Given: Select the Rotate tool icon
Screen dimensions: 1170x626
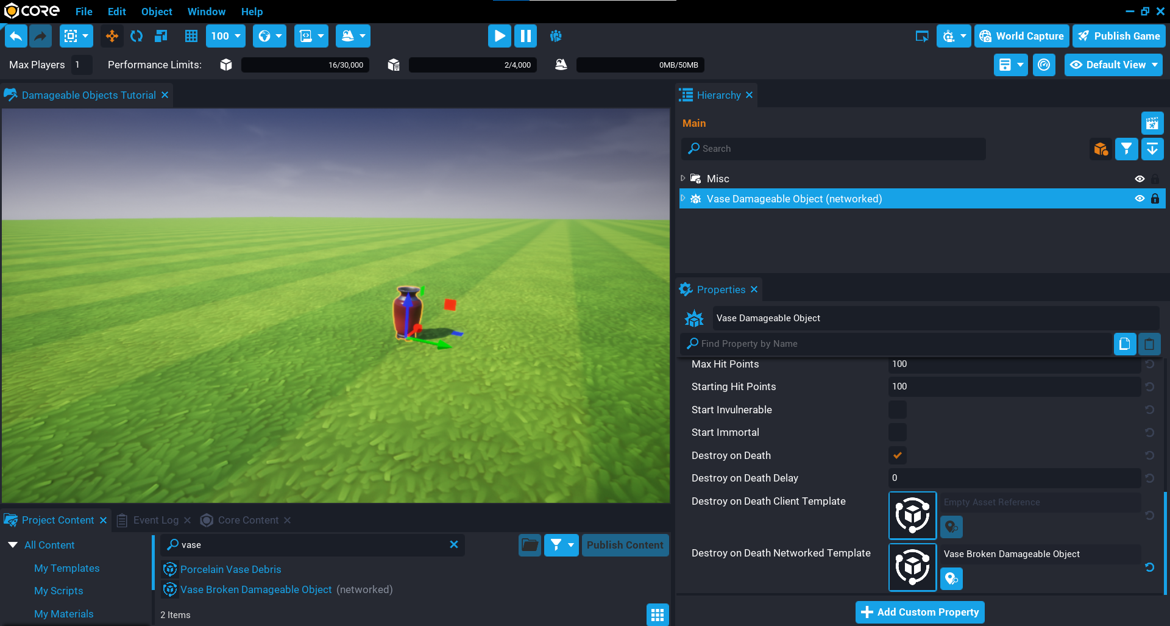Looking at the screenshot, I should [136, 36].
